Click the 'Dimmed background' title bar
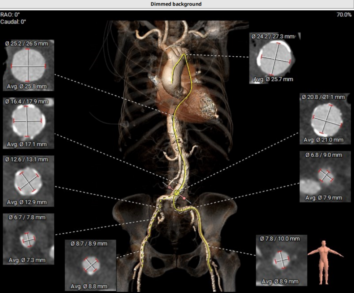354x293 pixels. (x=176, y=4)
